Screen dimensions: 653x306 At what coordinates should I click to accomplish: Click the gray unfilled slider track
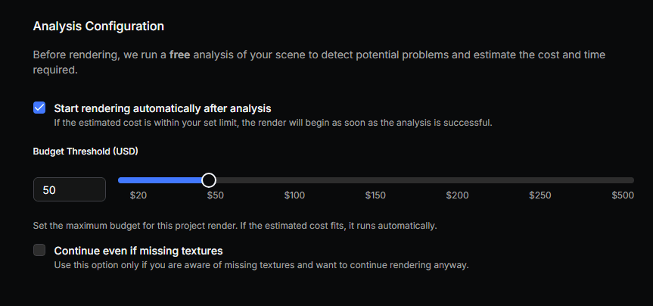point(424,180)
